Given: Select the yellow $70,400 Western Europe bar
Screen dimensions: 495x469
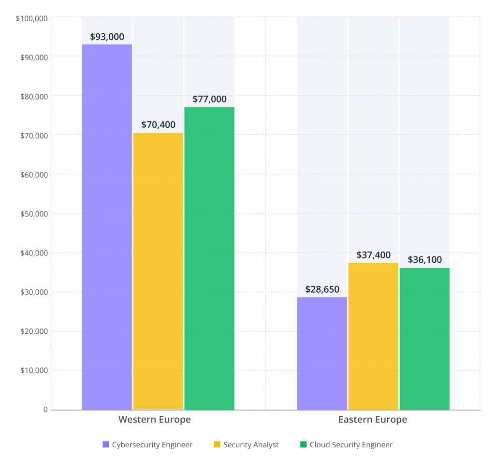Looking at the screenshot, I should click(x=158, y=271).
